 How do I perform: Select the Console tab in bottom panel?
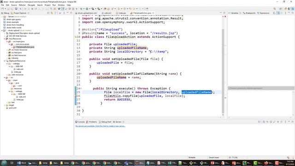tap(80, 122)
